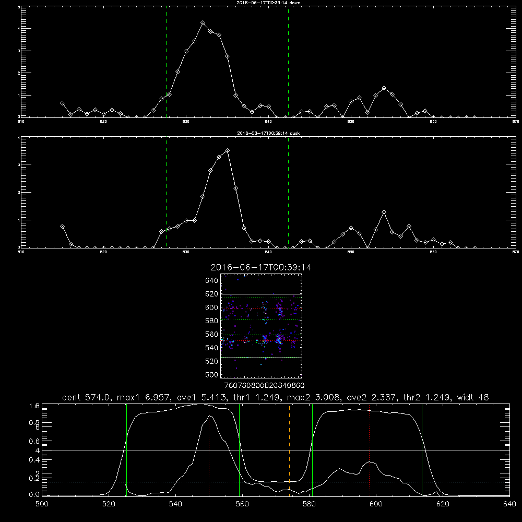Screen dimensions: 522x522
Task: Click the first diamond point of the dusk curve
Action: point(62,227)
